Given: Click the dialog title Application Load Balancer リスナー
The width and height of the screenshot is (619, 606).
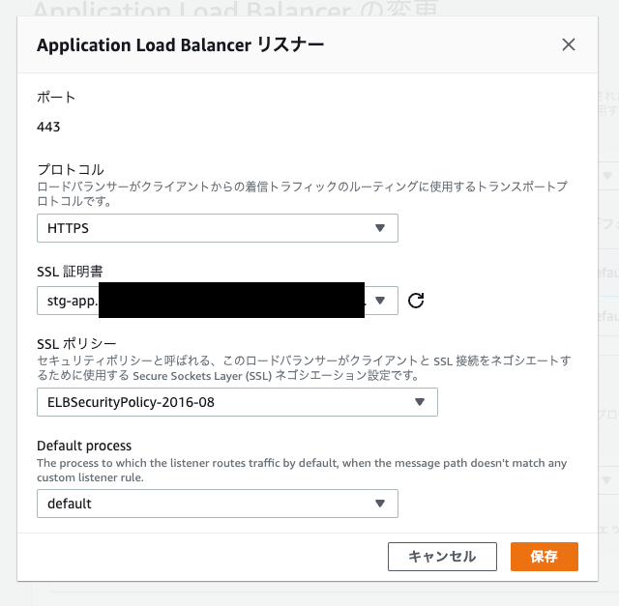Looking at the screenshot, I should (181, 45).
